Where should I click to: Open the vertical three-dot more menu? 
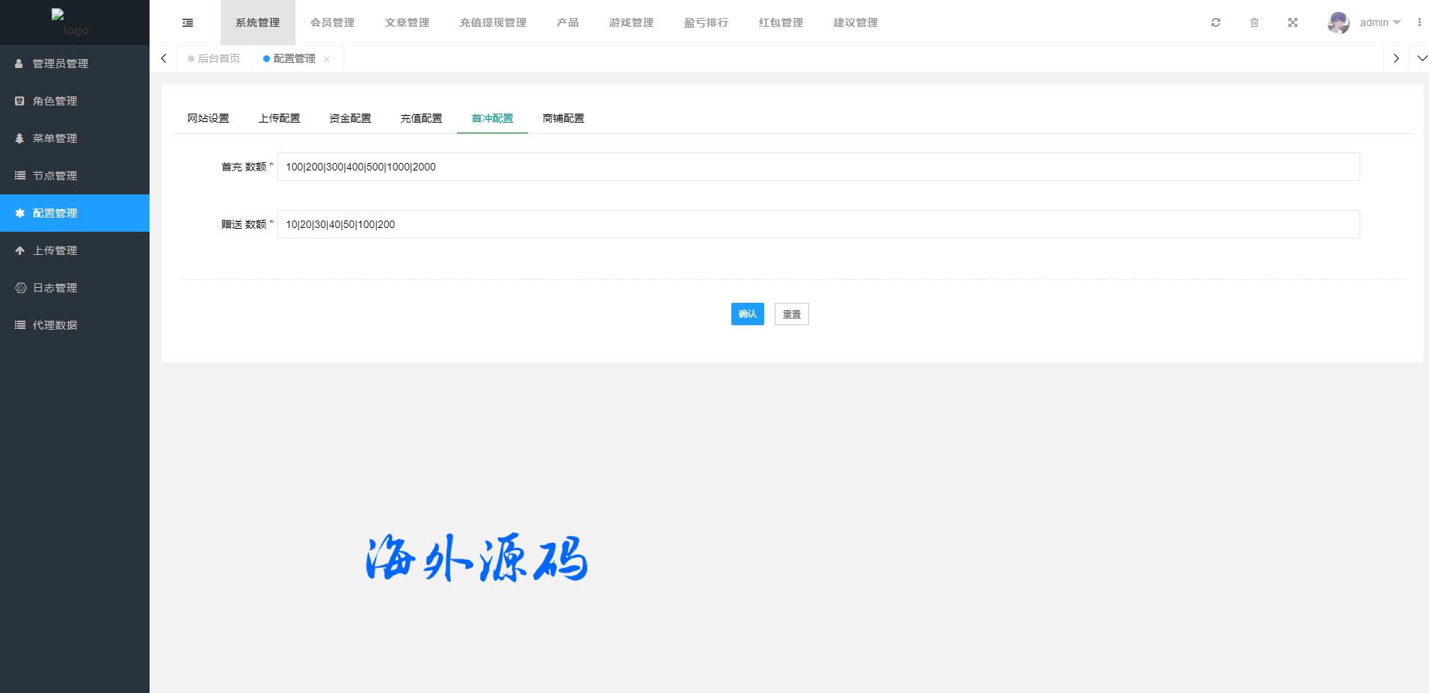1419,22
